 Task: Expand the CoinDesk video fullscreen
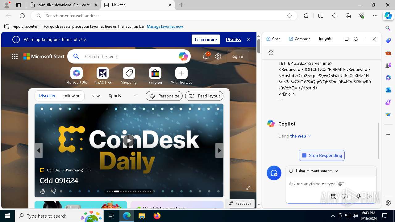pyautogui.click(x=248, y=188)
